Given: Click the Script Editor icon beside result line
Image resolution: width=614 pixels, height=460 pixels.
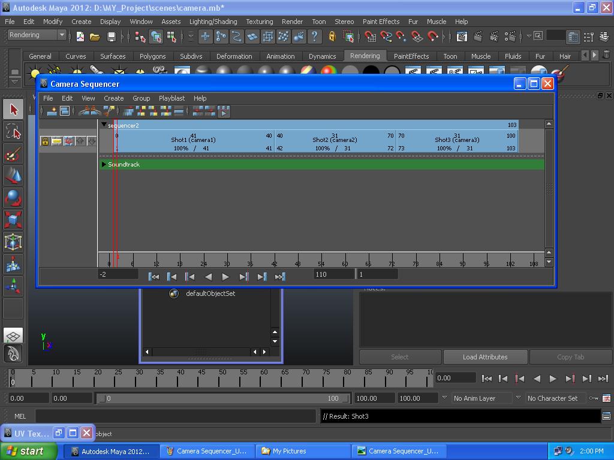Looking at the screenshot, I should pyautogui.click(x=606, y=416).
